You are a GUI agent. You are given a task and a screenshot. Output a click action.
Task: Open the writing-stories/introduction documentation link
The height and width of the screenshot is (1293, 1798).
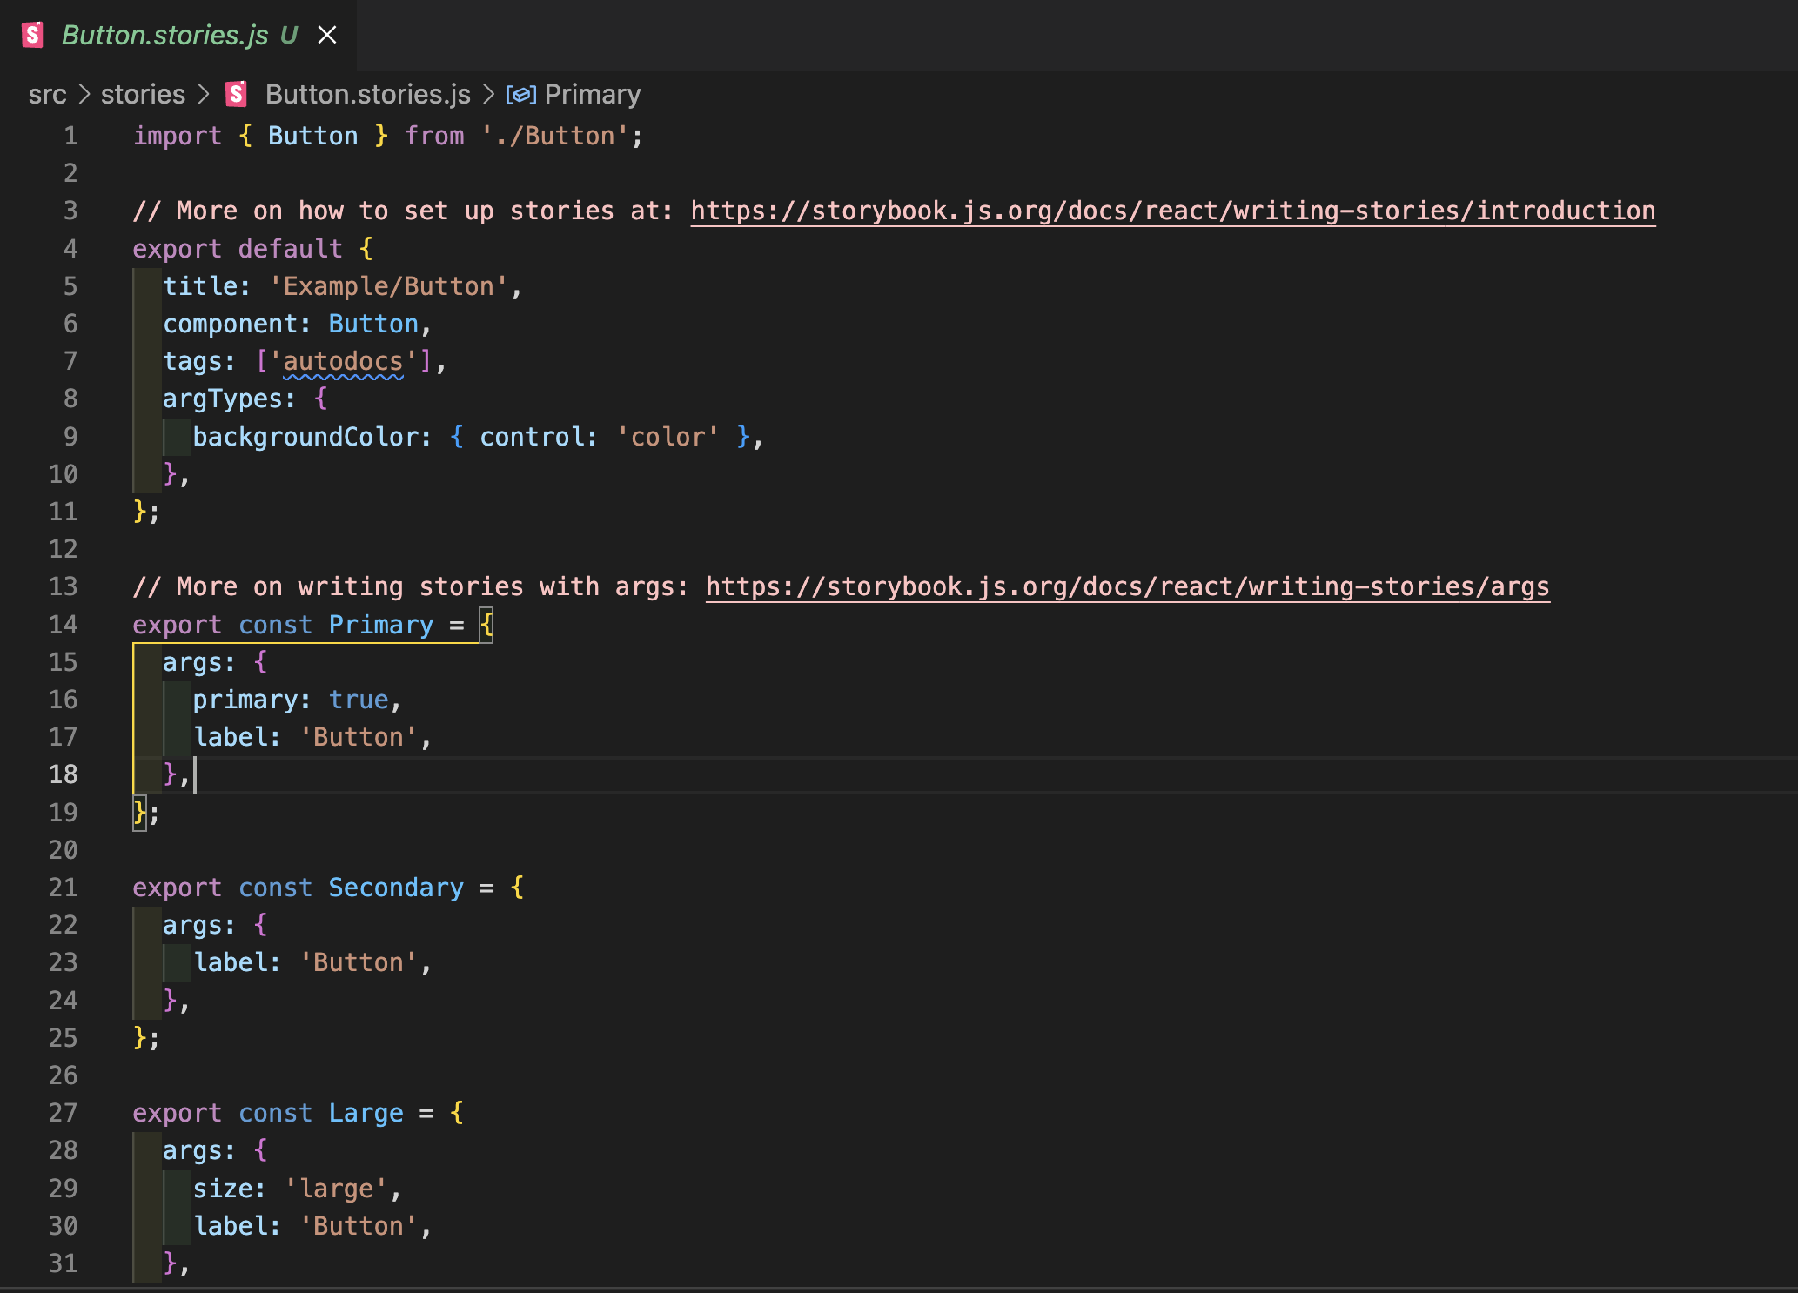(1173, 211)
